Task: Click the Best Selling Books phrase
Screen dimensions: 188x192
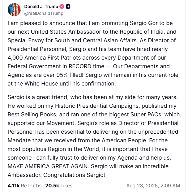Action: pyautogui.click(x=30, y=115)
